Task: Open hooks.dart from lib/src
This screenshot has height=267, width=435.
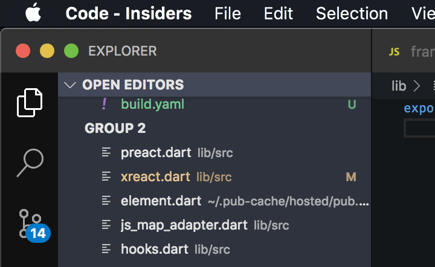Action: pos(214,249)
